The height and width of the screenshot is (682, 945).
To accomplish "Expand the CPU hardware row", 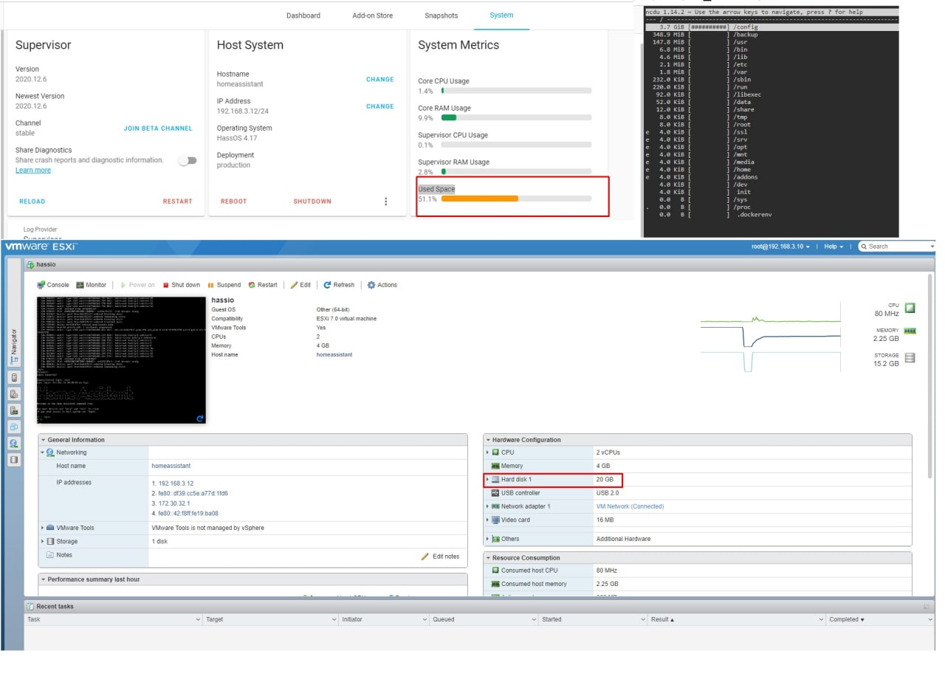I will (x=487, y=452).
